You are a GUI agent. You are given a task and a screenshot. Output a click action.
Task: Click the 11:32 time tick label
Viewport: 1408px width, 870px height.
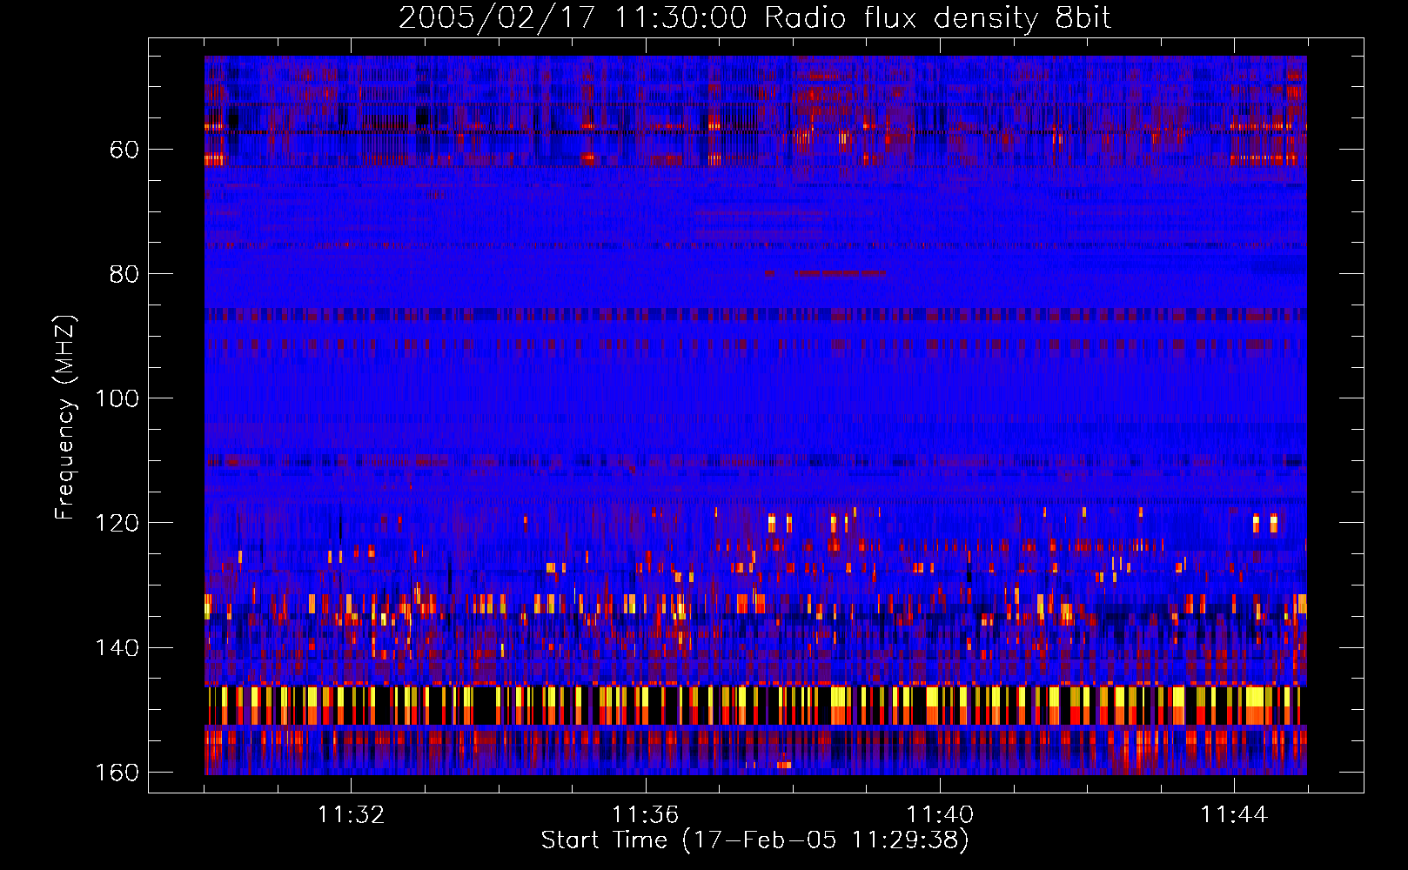coord(351,815)
